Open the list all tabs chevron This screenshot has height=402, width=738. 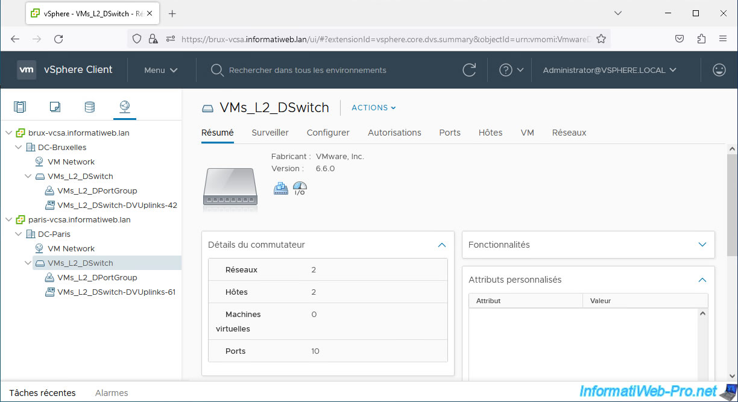click(617, 13)
